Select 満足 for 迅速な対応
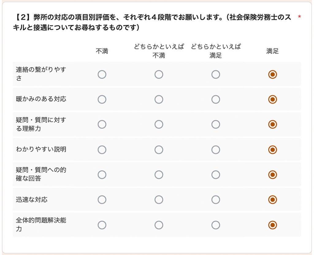Screen dimensions: 314x255 tap(272, 200)
